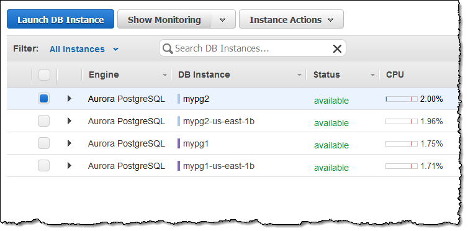Click the Status column sort arrow
This screenshot has width=468, height=231.
(372, 76)
